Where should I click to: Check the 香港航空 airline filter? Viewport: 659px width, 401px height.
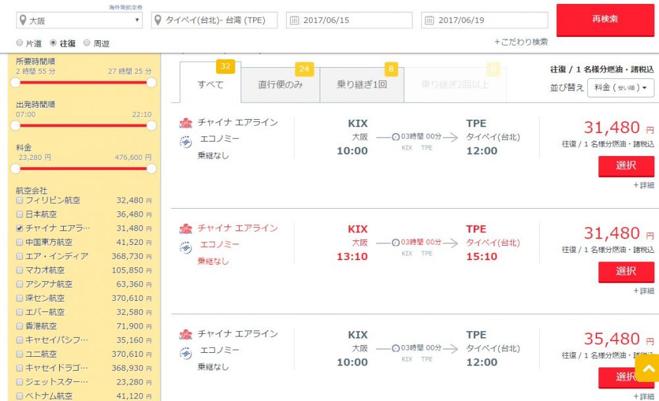(x=19, y=326)
